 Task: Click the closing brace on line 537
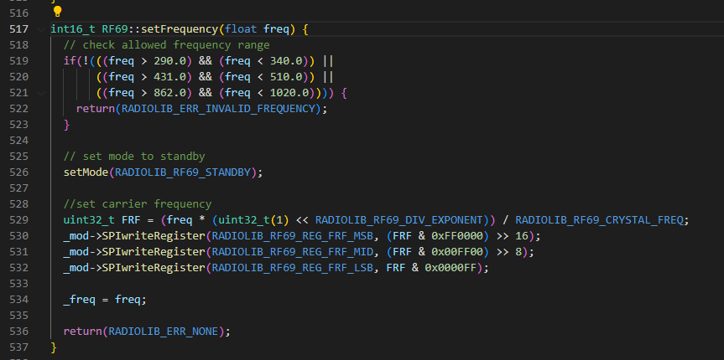[54, 347]
